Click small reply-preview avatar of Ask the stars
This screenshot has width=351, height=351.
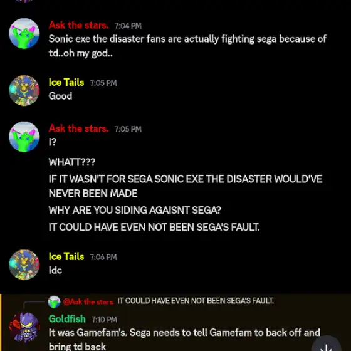[54, 301]
